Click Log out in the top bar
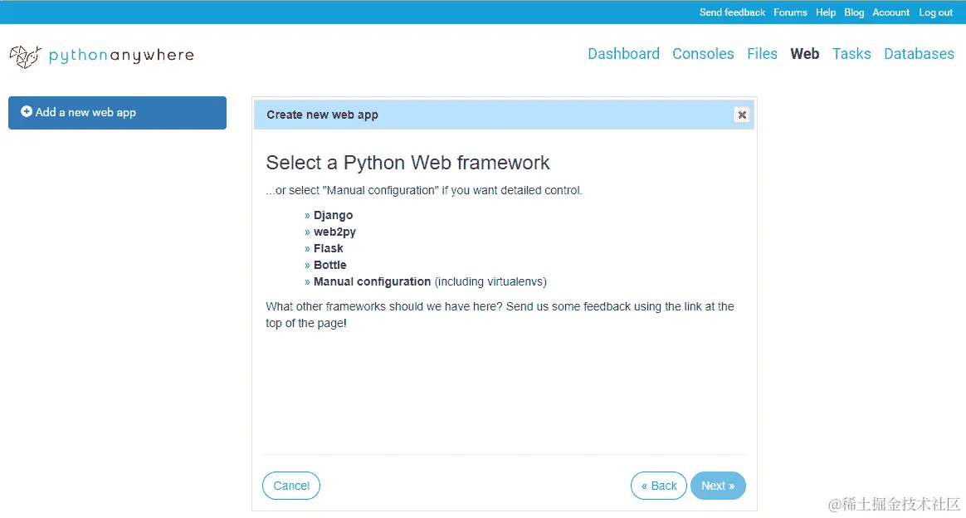966x518 pixels. 935,12
